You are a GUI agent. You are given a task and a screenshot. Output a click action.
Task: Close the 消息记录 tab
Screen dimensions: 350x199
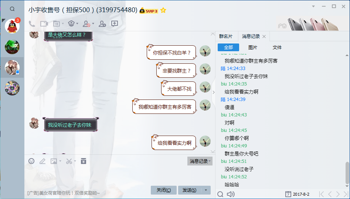tap(264, 36)
